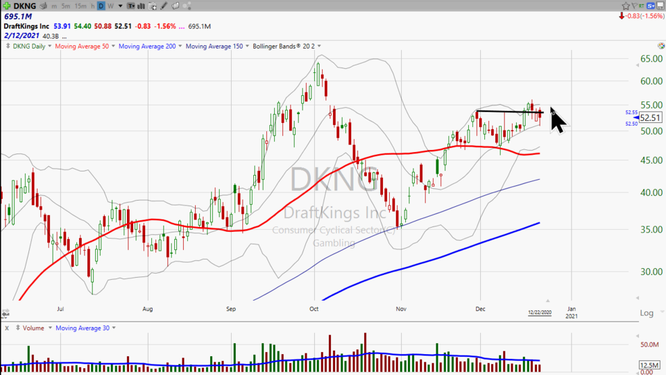Click the blue 695.1M header value
The height and width of the screenshot is (375, 666).
coord(18,17)
